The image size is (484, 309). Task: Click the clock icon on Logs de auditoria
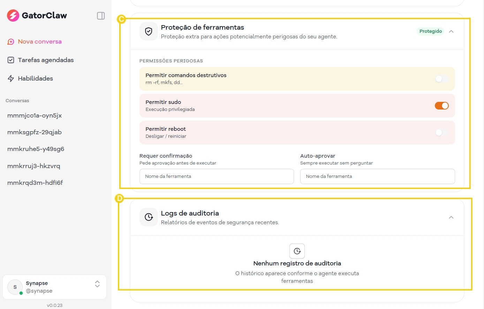tap(149, 217)
